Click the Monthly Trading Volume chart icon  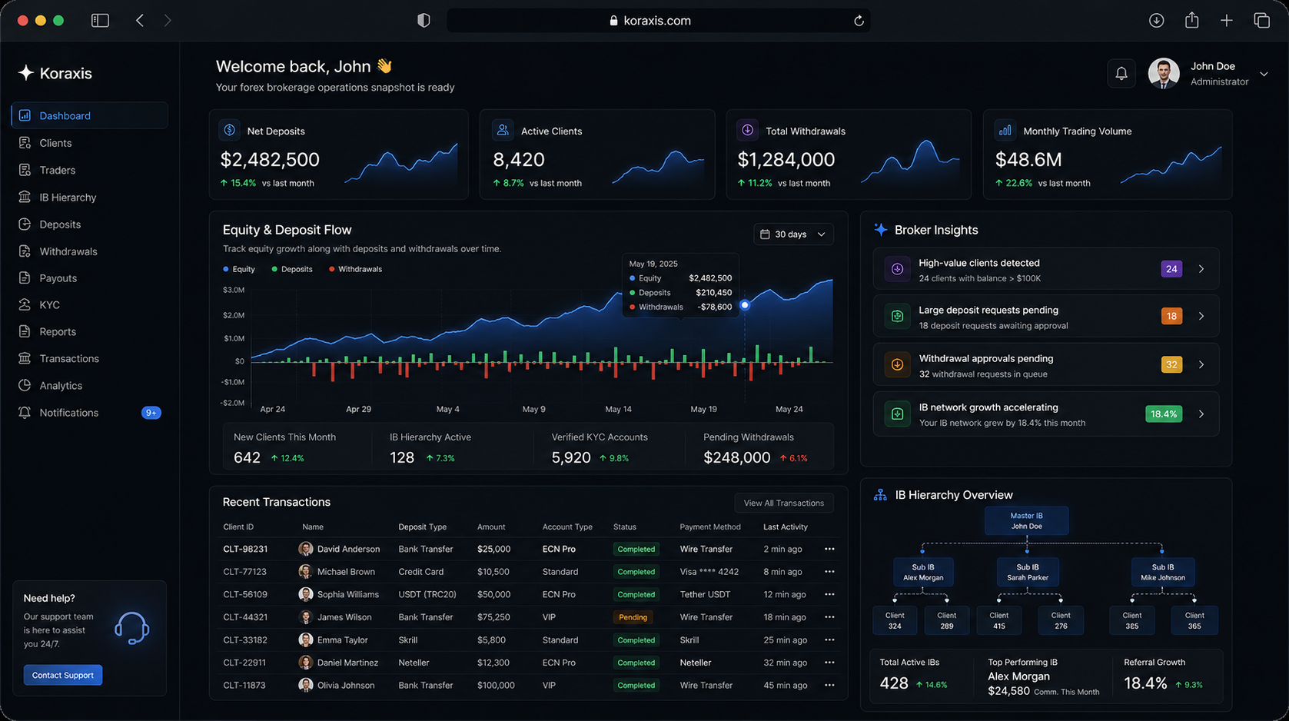click(1005, 131)
